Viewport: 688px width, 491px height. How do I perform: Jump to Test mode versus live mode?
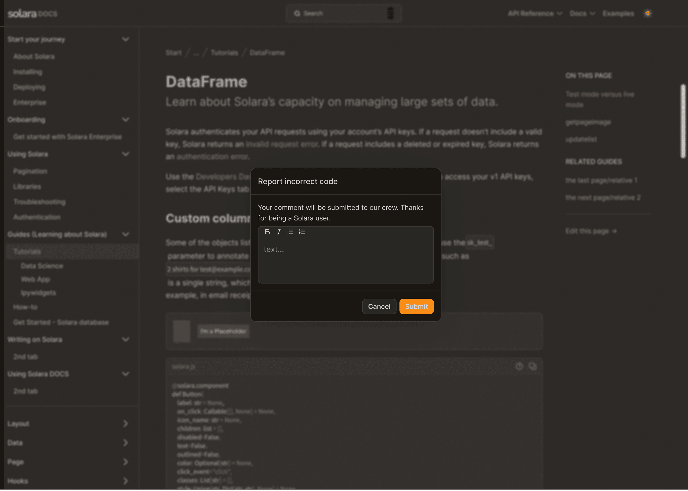[x=599, y=99]
